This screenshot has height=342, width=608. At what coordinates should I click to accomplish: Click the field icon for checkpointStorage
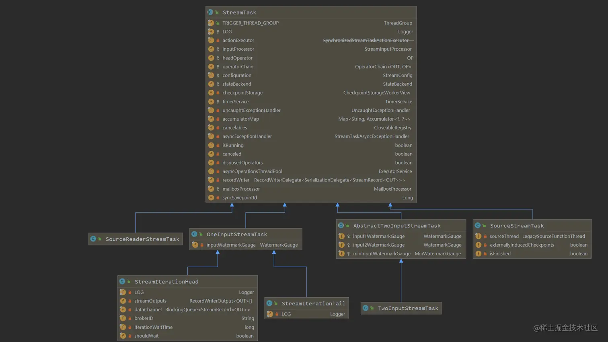tap(211, 93)
